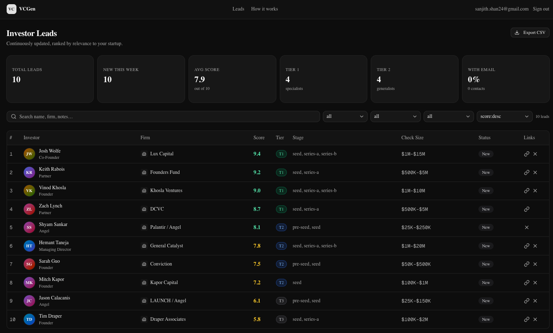This screenshot has height=333, width=553.
Task: Click the Check Size column header
Action: pyautogui.click(x=412, y=138)
